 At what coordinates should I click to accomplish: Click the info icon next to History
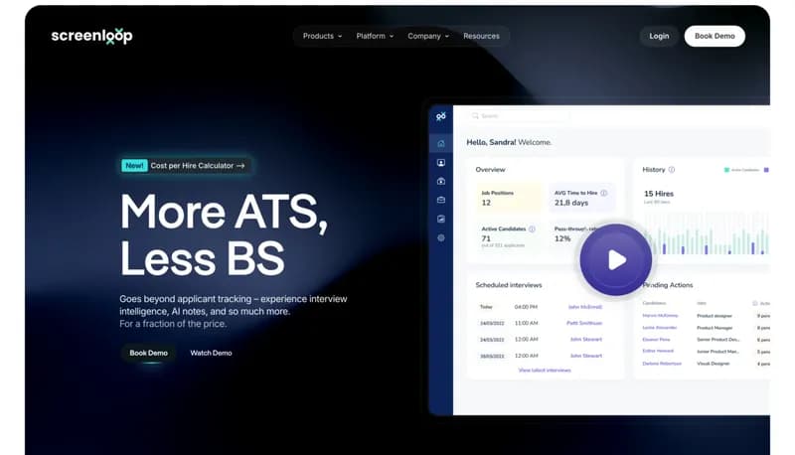[x=672, y=170]
